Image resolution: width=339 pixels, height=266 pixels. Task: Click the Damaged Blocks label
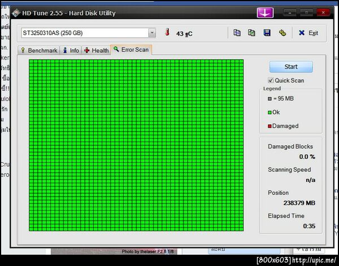coord(290,146)
